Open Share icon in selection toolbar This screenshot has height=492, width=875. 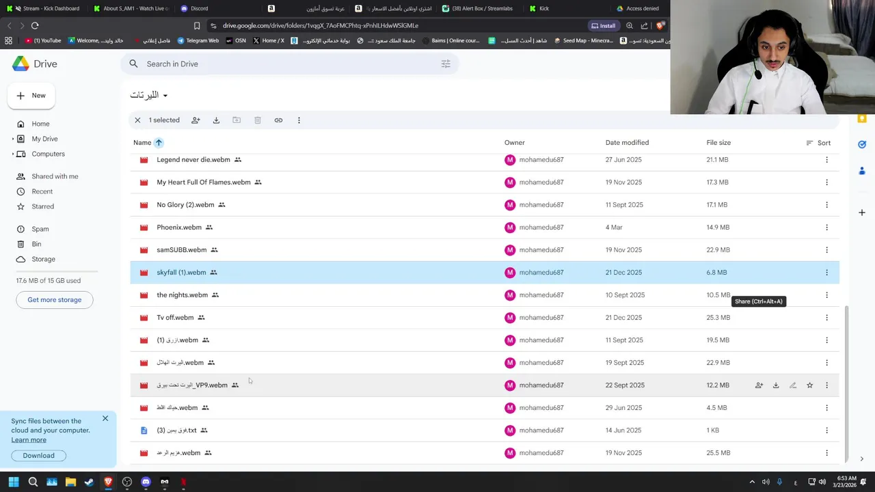(196, 120)
